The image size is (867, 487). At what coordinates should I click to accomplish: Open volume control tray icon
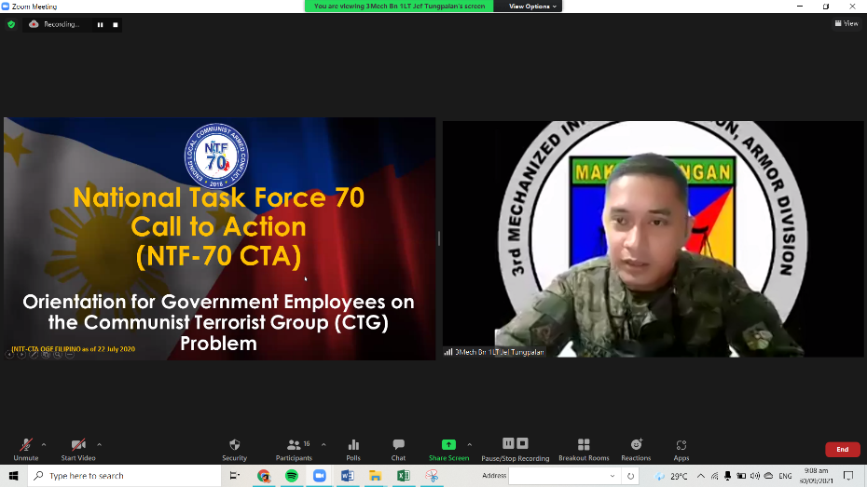755,476
